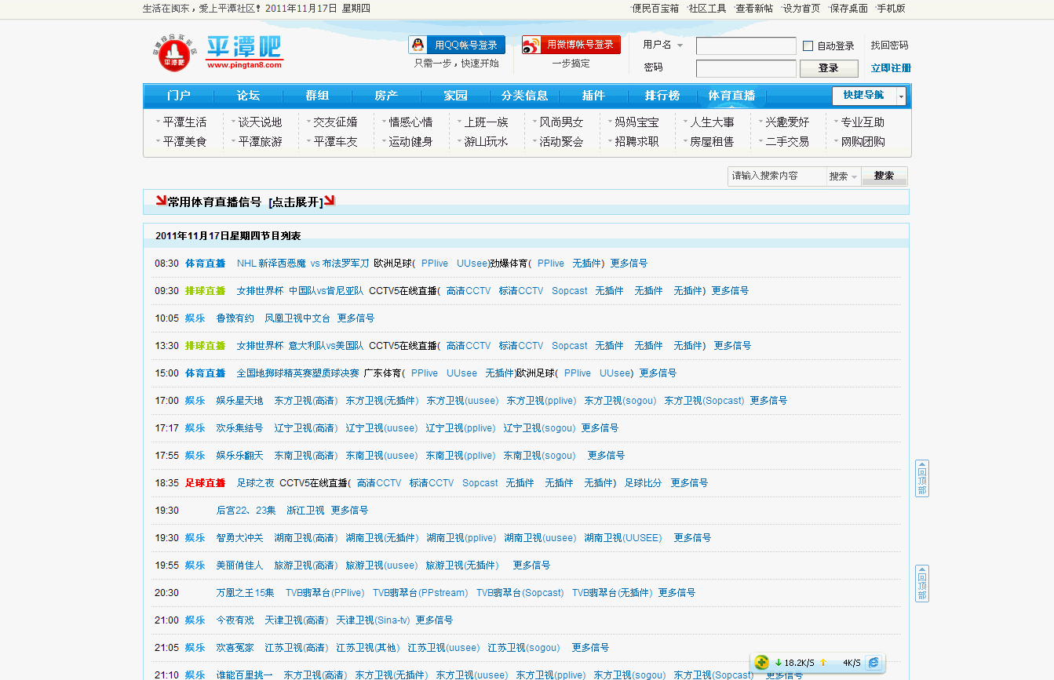
Task: Click the lower 回顶部 back-to-top icon
Action: pos(922,584)
